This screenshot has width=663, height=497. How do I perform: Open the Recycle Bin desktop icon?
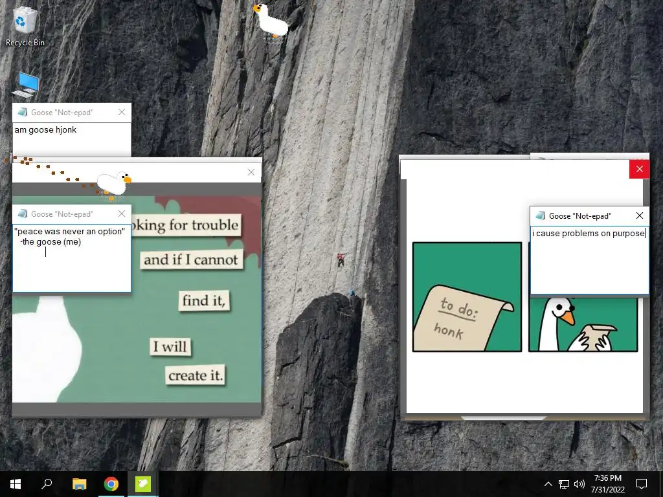[25, 26]
